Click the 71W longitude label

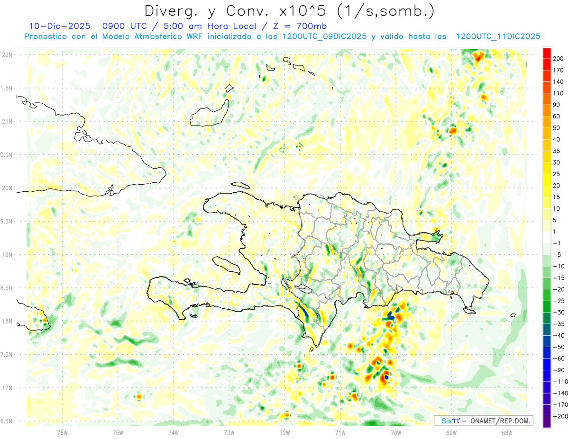(x=340, y=432)
